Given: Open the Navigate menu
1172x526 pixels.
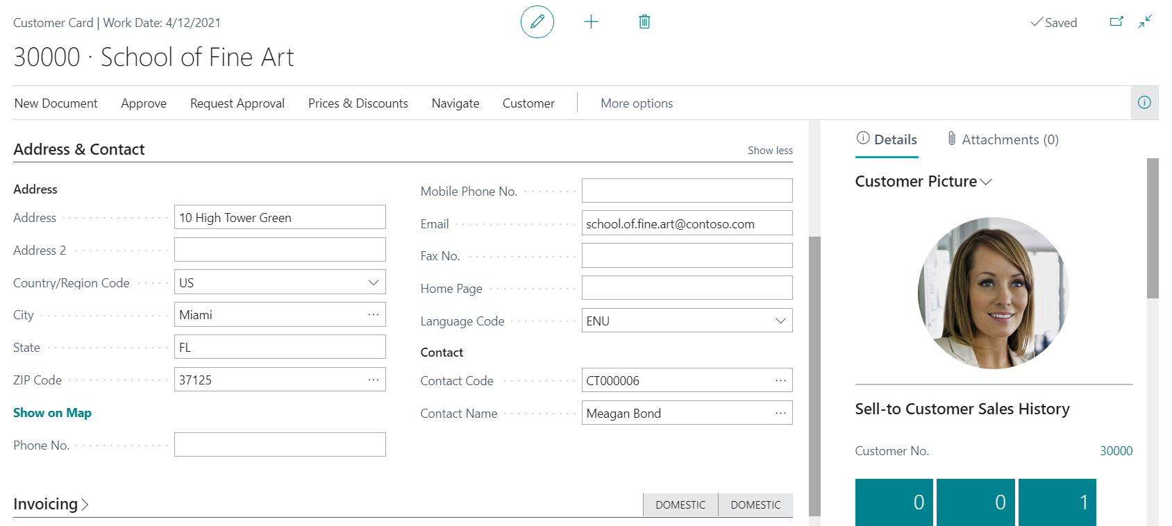Looking at the screenshot, I should [x=455, y=103].
